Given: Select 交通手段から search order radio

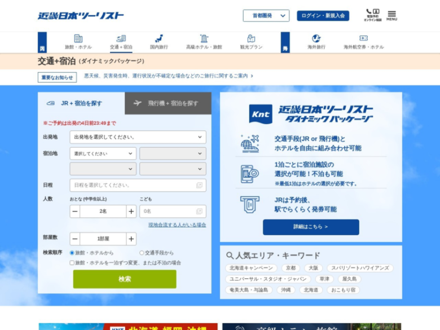Looking at the screenshot, I should [x=142, y=253].
